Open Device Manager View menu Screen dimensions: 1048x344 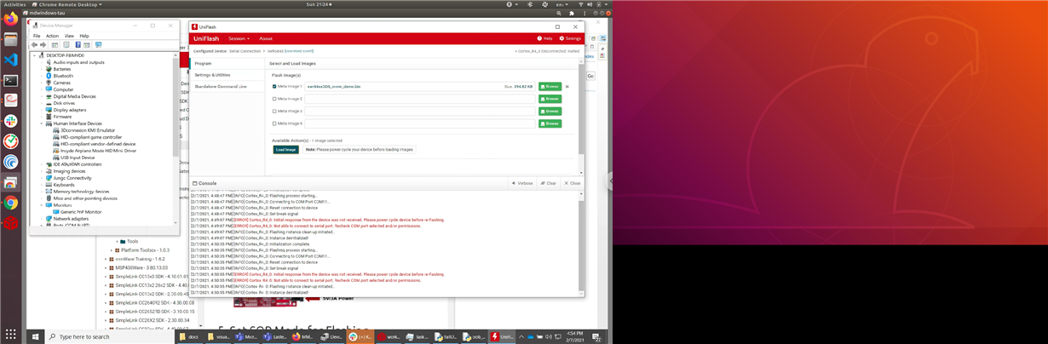(x=69, y=36)
